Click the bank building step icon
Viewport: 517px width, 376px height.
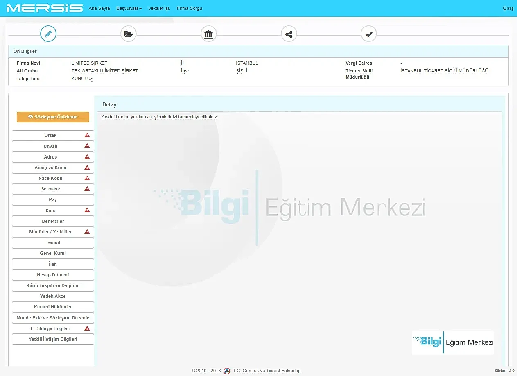208,34
